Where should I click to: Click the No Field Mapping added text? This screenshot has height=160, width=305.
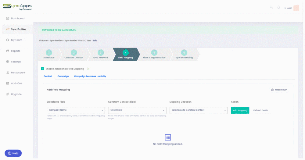[x=168, y=144]
